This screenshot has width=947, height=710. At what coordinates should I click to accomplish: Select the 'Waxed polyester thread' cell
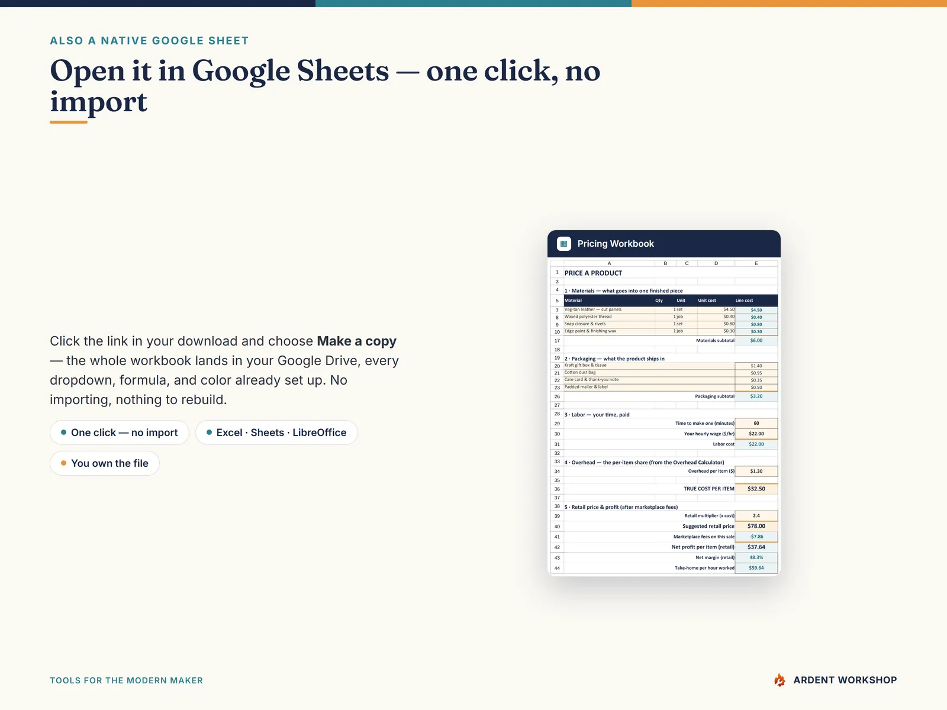click(609, 317)
